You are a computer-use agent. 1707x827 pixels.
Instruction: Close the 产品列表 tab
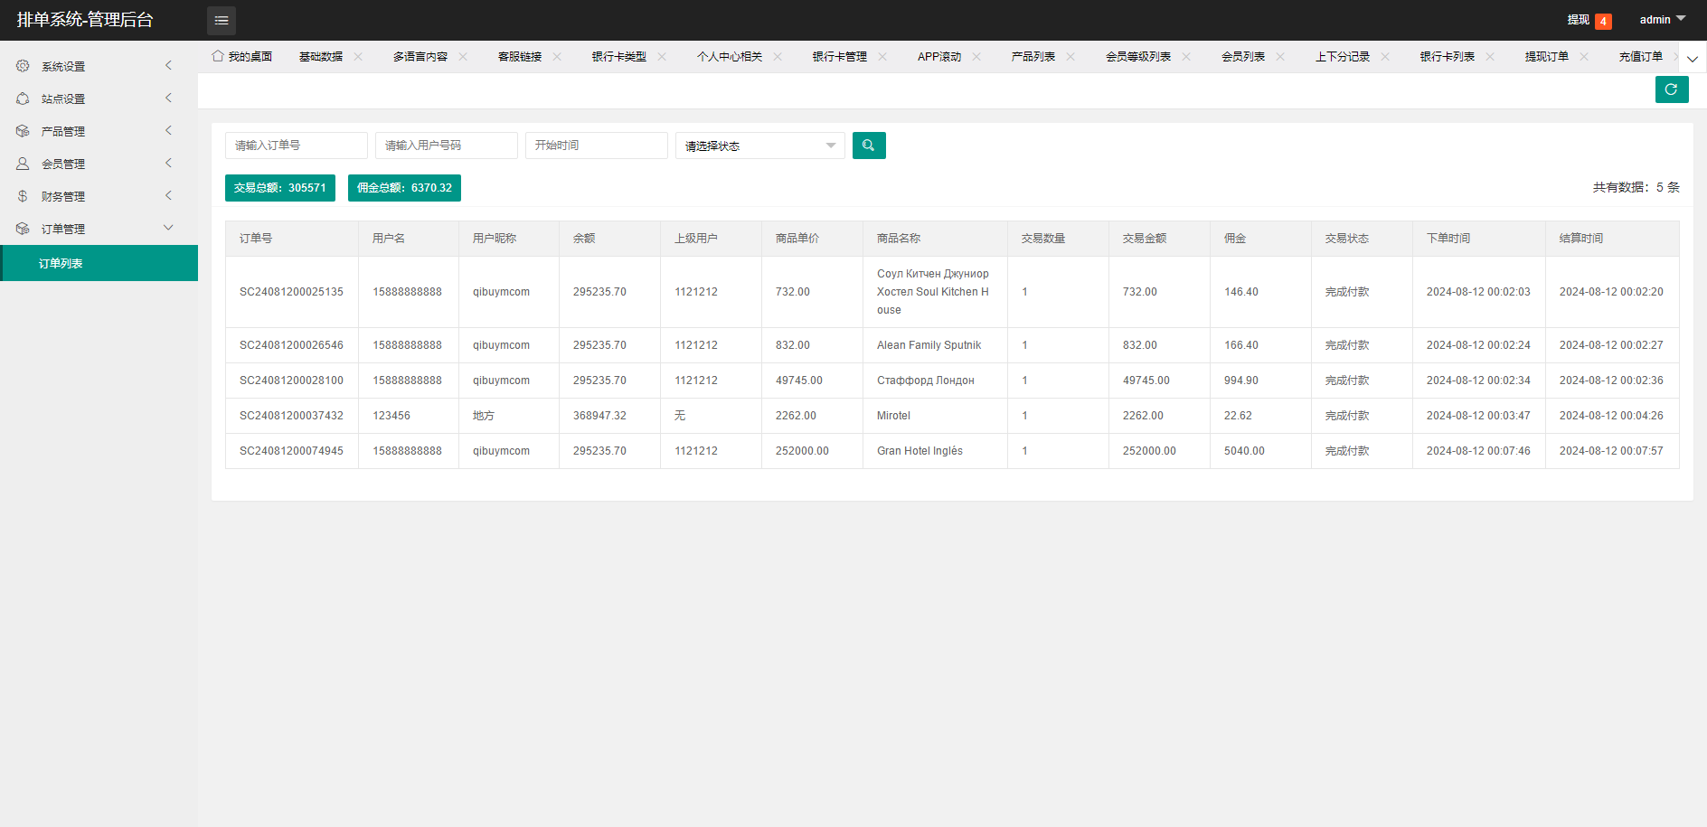[x=1070, y=57]
